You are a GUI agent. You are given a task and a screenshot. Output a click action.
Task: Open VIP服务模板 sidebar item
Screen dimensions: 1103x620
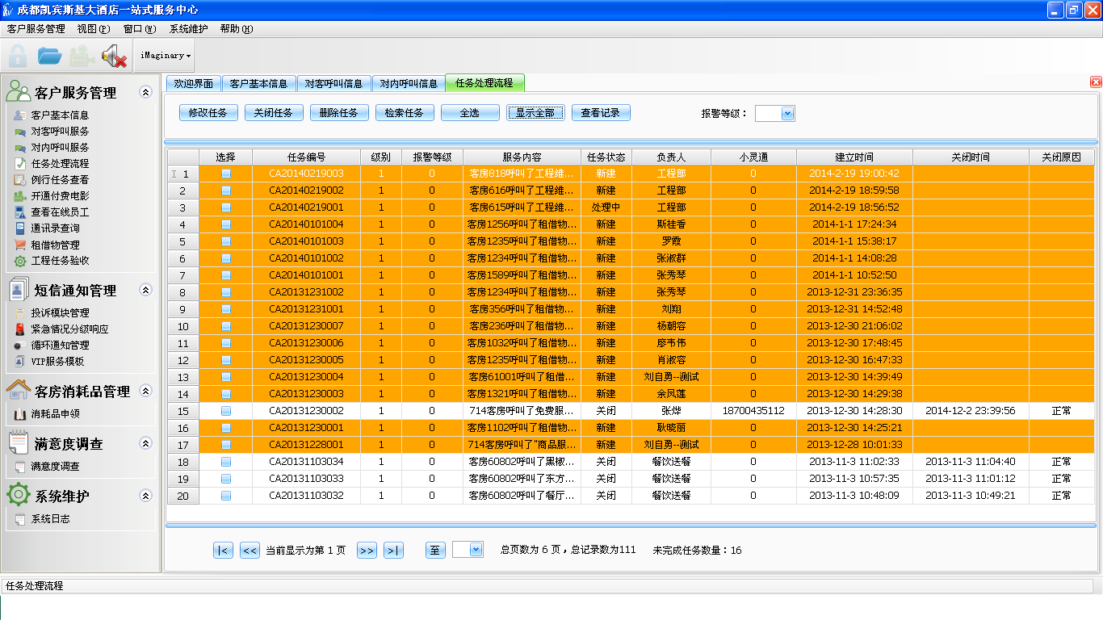point(57,362)
